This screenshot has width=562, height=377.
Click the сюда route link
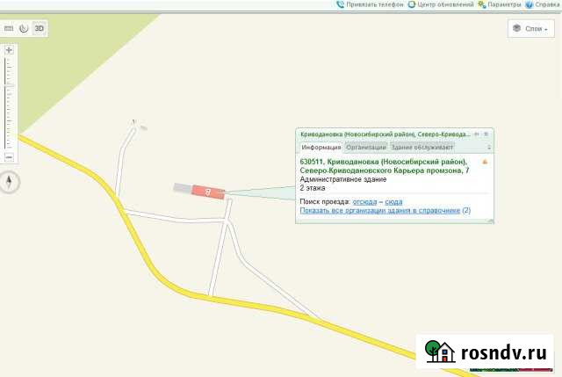393,202
